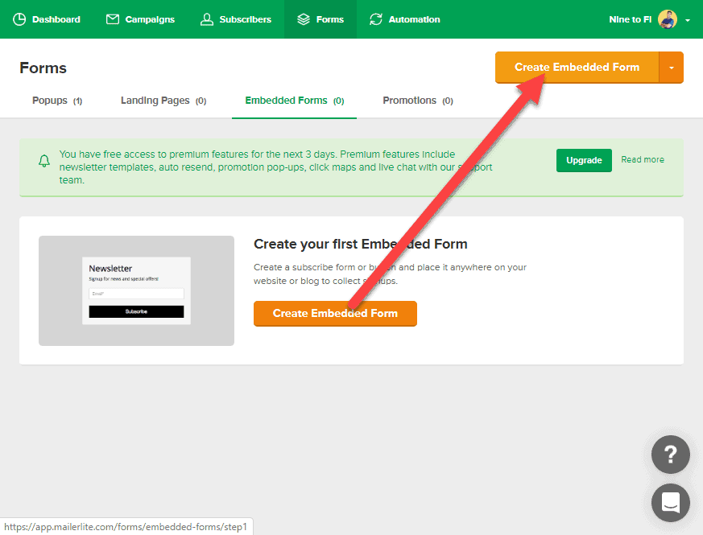
Task: Open the Read more link
Action: click(642, 159)
